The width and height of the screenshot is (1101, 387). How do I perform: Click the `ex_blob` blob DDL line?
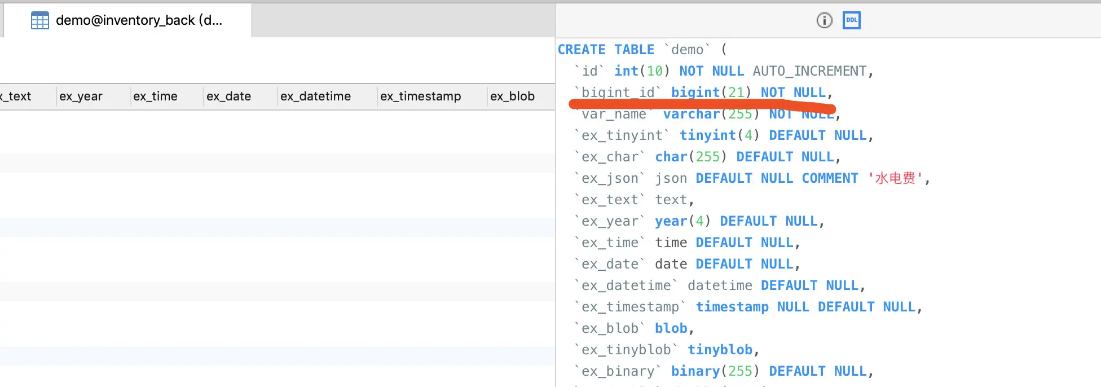634,328
